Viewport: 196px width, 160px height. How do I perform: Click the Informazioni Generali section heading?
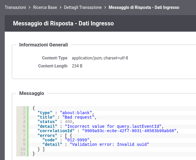43,45
